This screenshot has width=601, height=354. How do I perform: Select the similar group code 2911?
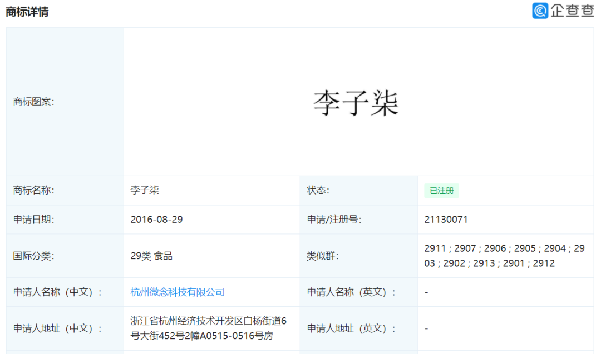pyautogui.click(x=433, y=248)
